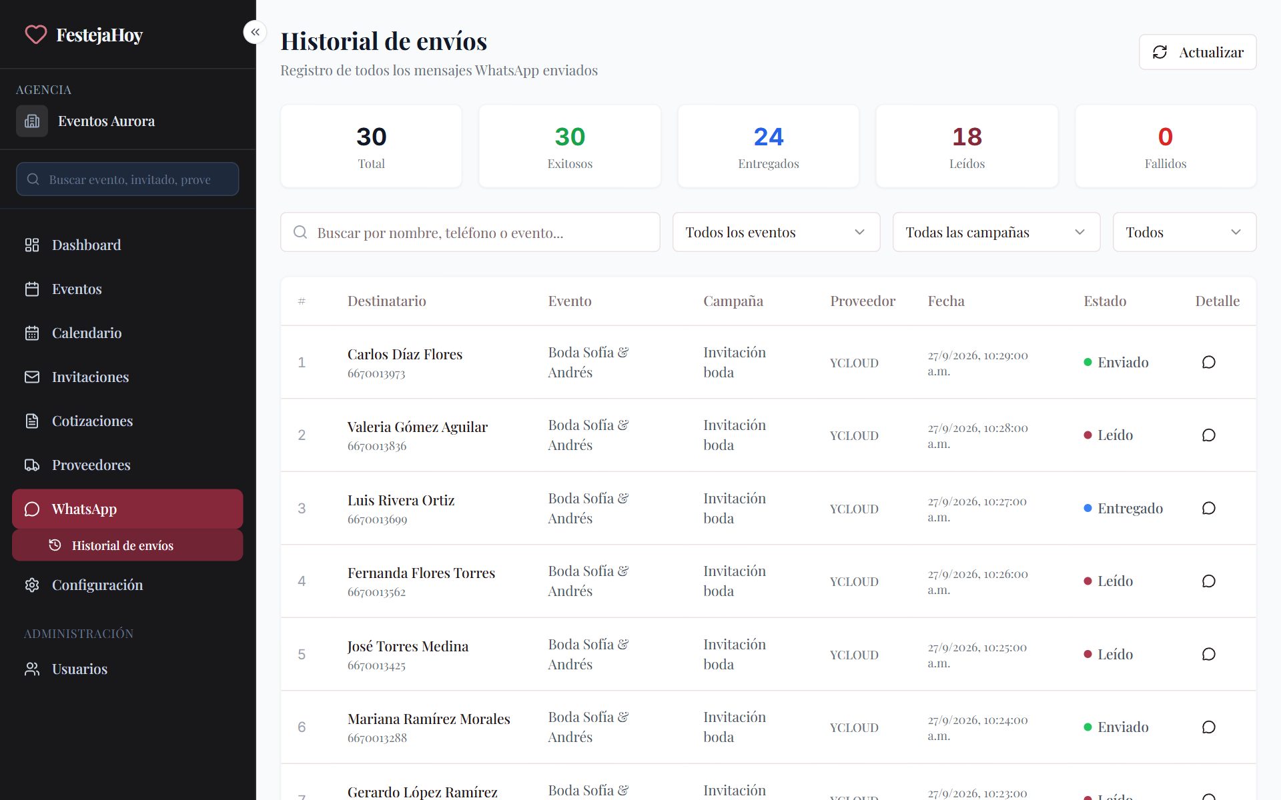Click the Campaña column header
This screenshot has height=800, width=1281.
[x=733, y=301]
